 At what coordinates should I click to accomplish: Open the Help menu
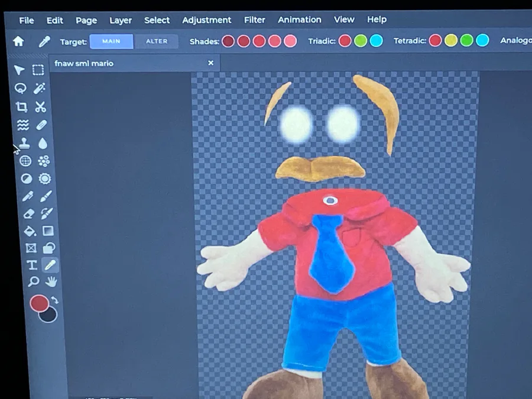pyautogui.click(x=377, y=20)
